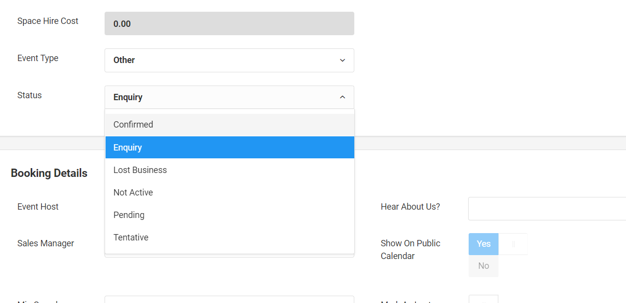
Task: Click the Sales Manager field label
Action: [45, 243]
